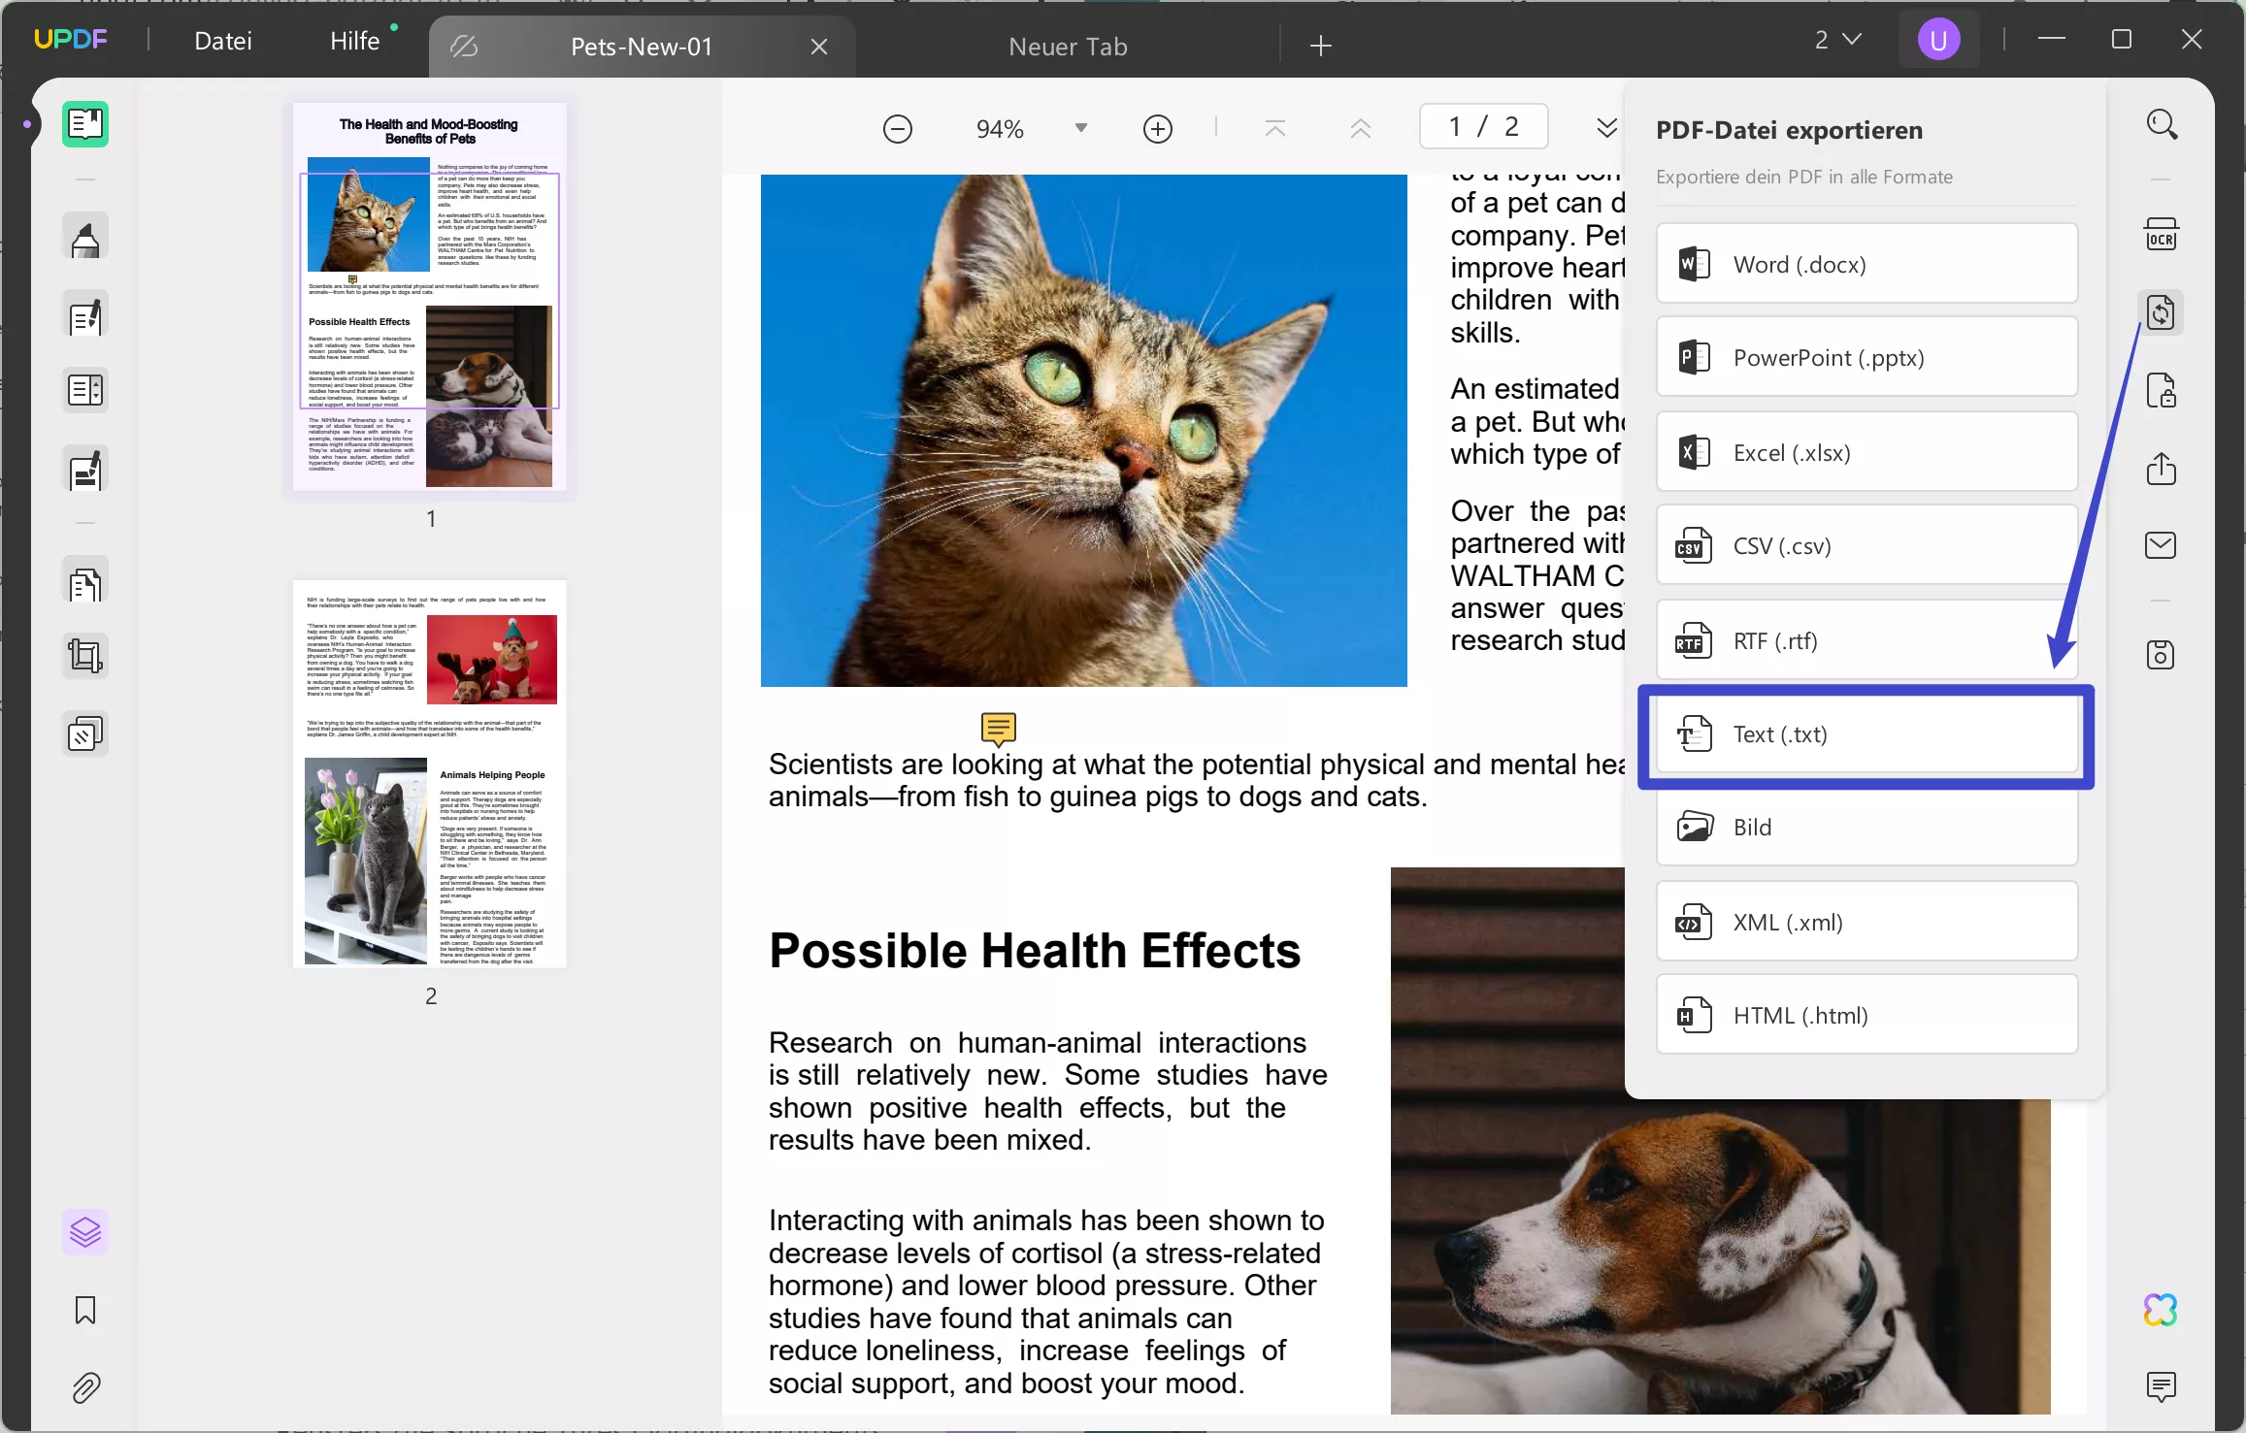This screenshot has height=1433, width=2246.
Task: Export PDF as Text (.txt)
Action: [1866, 734]
